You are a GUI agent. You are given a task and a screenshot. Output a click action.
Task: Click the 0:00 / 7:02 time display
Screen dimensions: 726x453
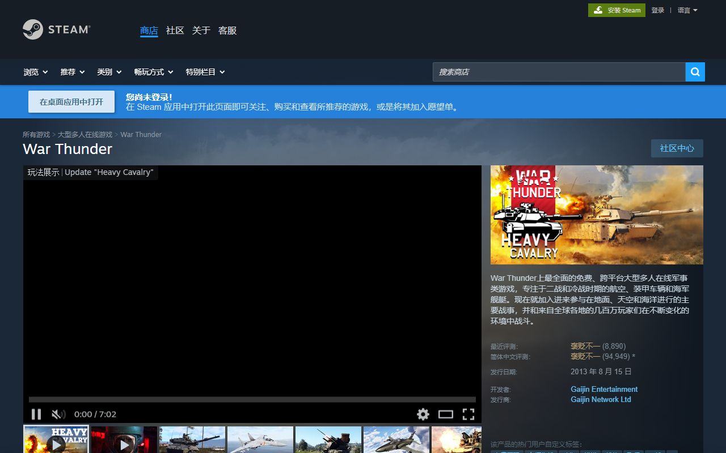[x=95, y=414]
